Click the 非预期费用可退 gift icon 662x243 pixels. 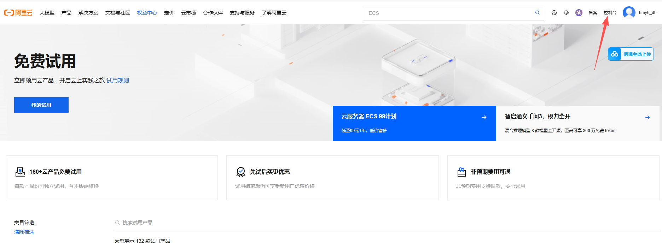461,172
